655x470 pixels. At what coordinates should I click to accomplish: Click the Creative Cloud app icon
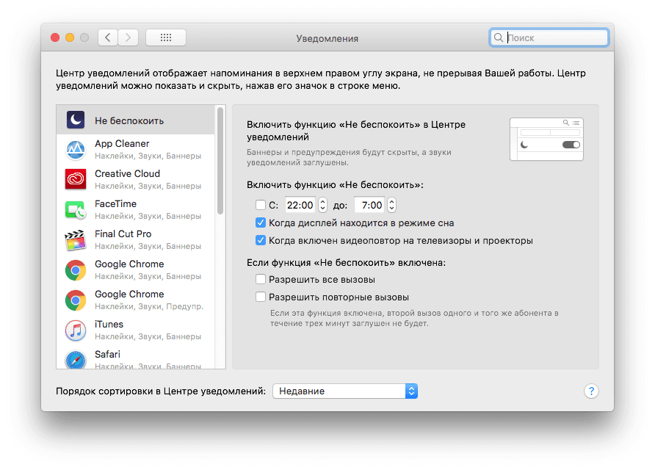[x=76, y=180]
